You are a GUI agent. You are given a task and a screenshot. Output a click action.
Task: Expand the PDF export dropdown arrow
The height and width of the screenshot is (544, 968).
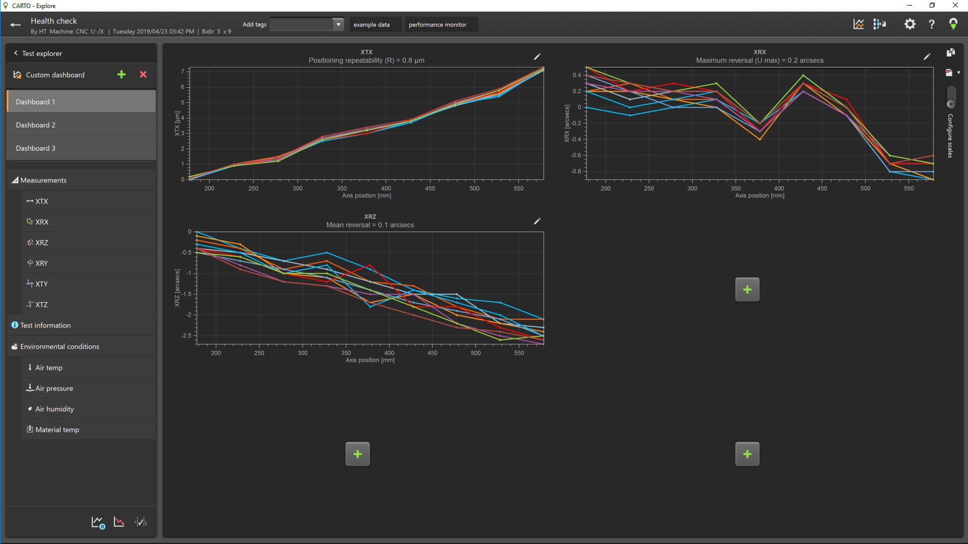tap(958, 73)
